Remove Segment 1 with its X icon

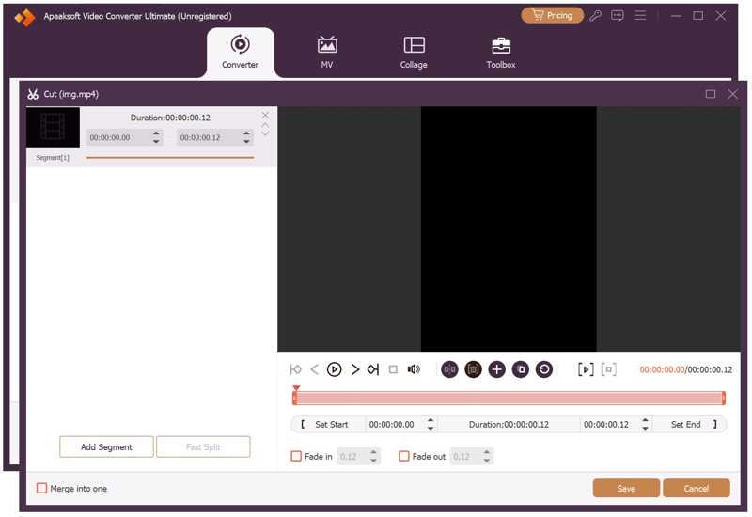[x=265, y=115]
